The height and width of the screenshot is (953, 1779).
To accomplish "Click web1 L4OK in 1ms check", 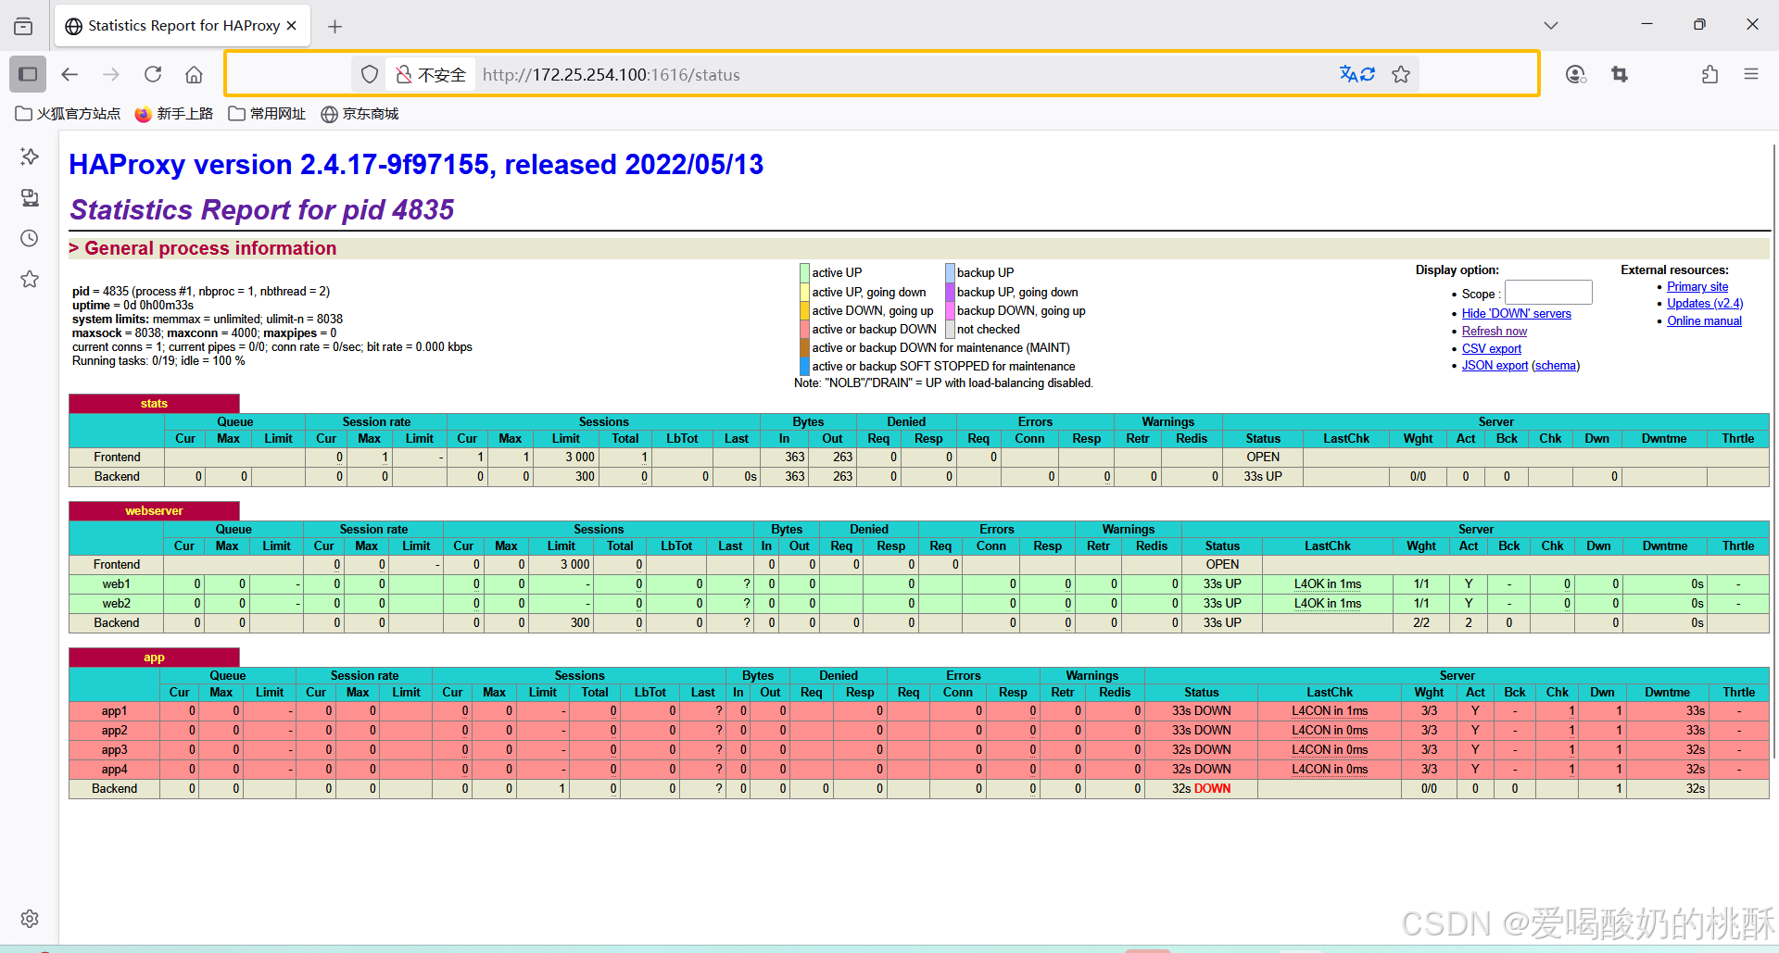I will click(1327, 584).
